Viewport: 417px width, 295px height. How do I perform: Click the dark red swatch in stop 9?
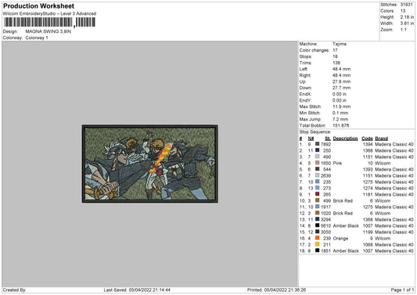[x=317, y=194]
